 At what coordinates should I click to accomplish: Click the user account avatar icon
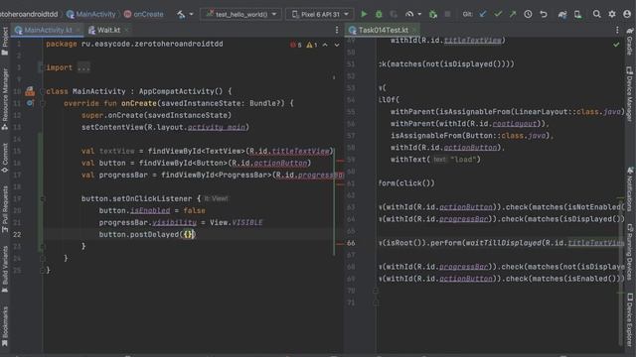[627, 14]
